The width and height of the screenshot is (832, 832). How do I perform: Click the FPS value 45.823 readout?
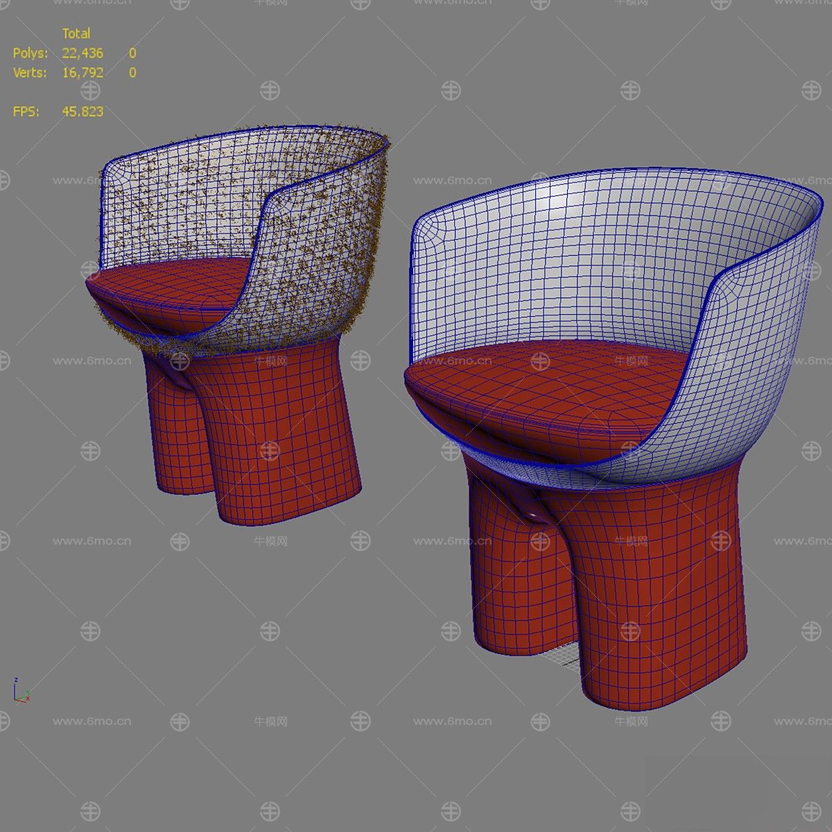point(83,112)
